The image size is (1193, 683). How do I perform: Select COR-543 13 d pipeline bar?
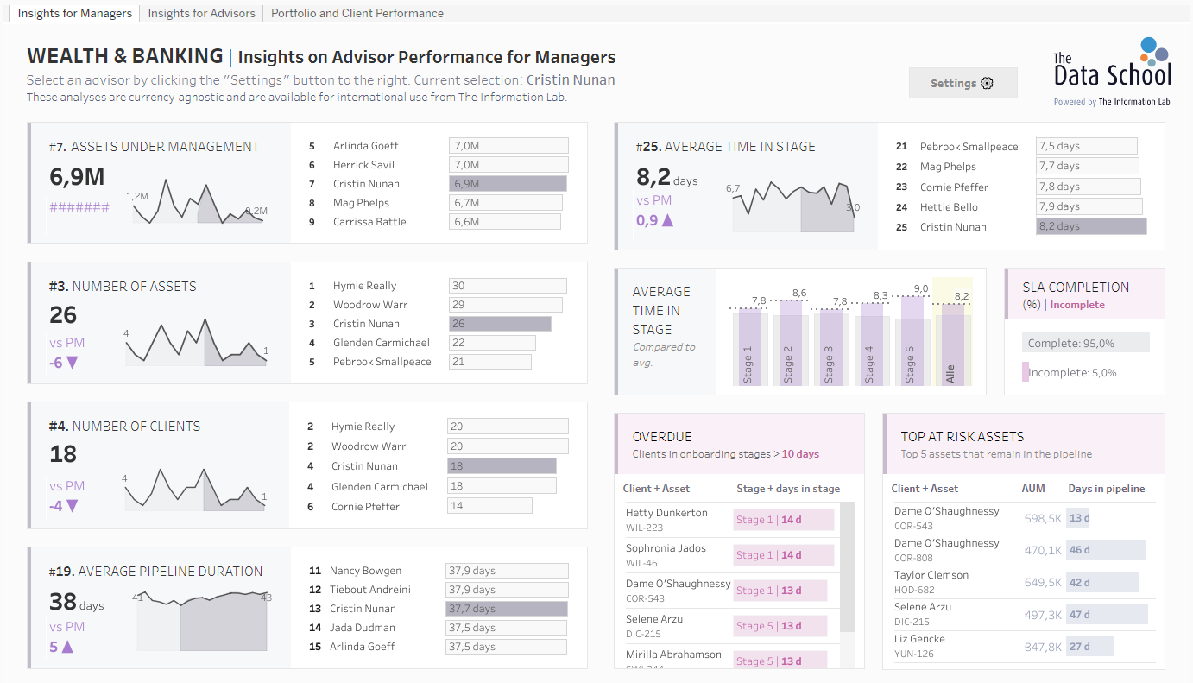[x=1078, y=518]
